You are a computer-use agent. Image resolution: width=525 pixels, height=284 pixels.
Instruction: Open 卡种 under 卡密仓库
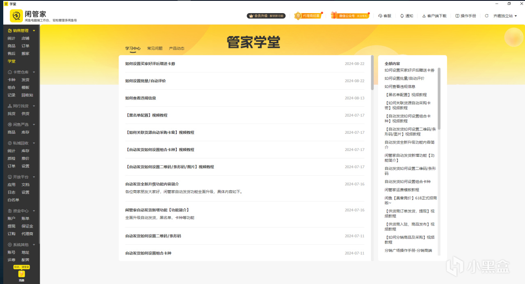(x=11, y=80)
